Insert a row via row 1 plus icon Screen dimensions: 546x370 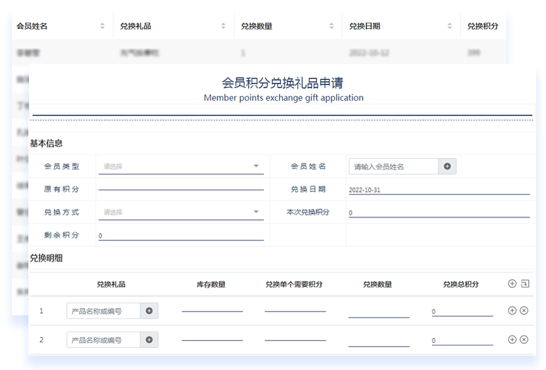512,310
